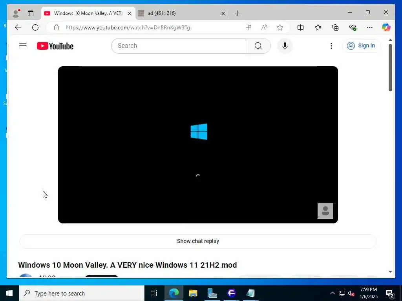
Task: Open the muted volume tray icon
Action: pyautogui.click(x=351, y=293)
